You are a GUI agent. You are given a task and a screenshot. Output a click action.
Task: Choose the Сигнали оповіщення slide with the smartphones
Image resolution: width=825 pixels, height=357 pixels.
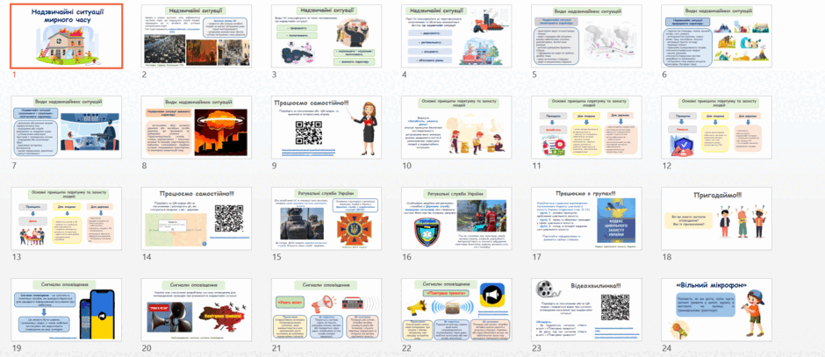pos(67,309)
